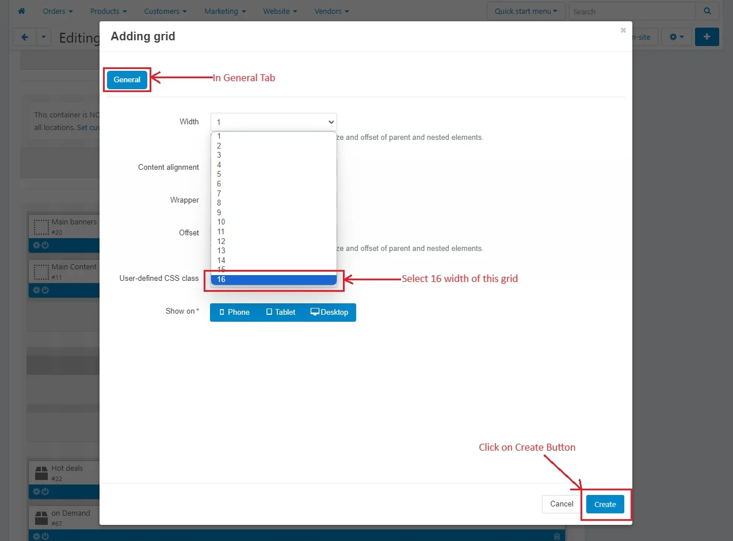This screenshot has width=733, height=541.
Task: Open gear settings of Main banners block
Action: tap(36, 245)
